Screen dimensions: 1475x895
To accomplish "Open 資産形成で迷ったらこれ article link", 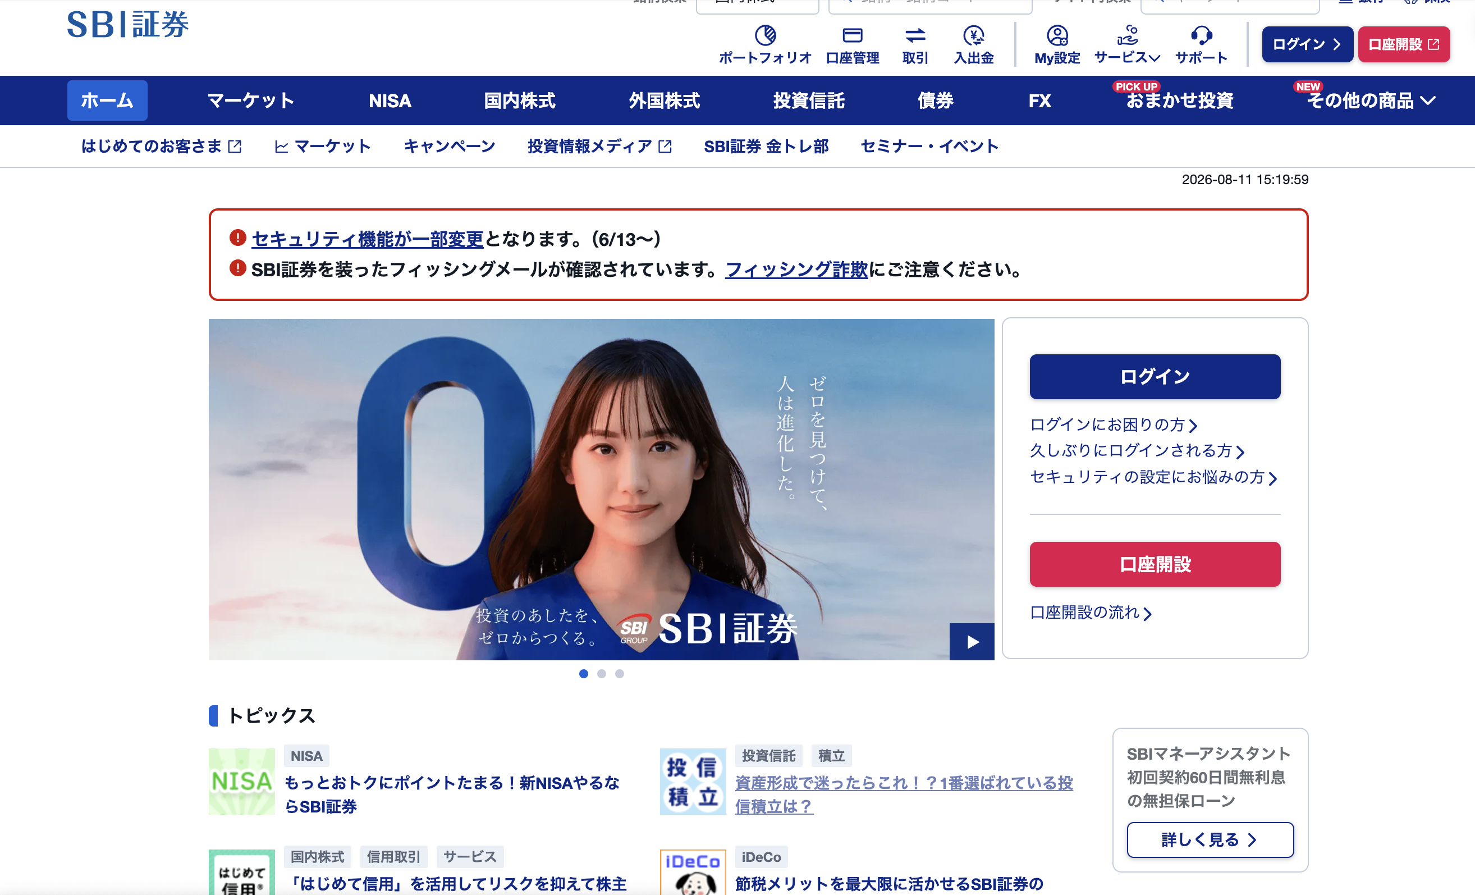I will [x=904, y=794].
